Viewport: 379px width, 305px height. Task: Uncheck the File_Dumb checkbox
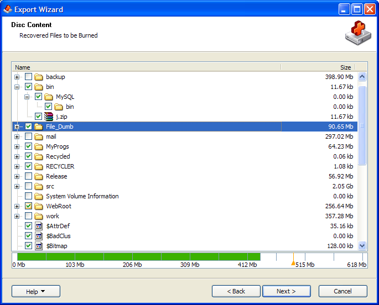29,127
